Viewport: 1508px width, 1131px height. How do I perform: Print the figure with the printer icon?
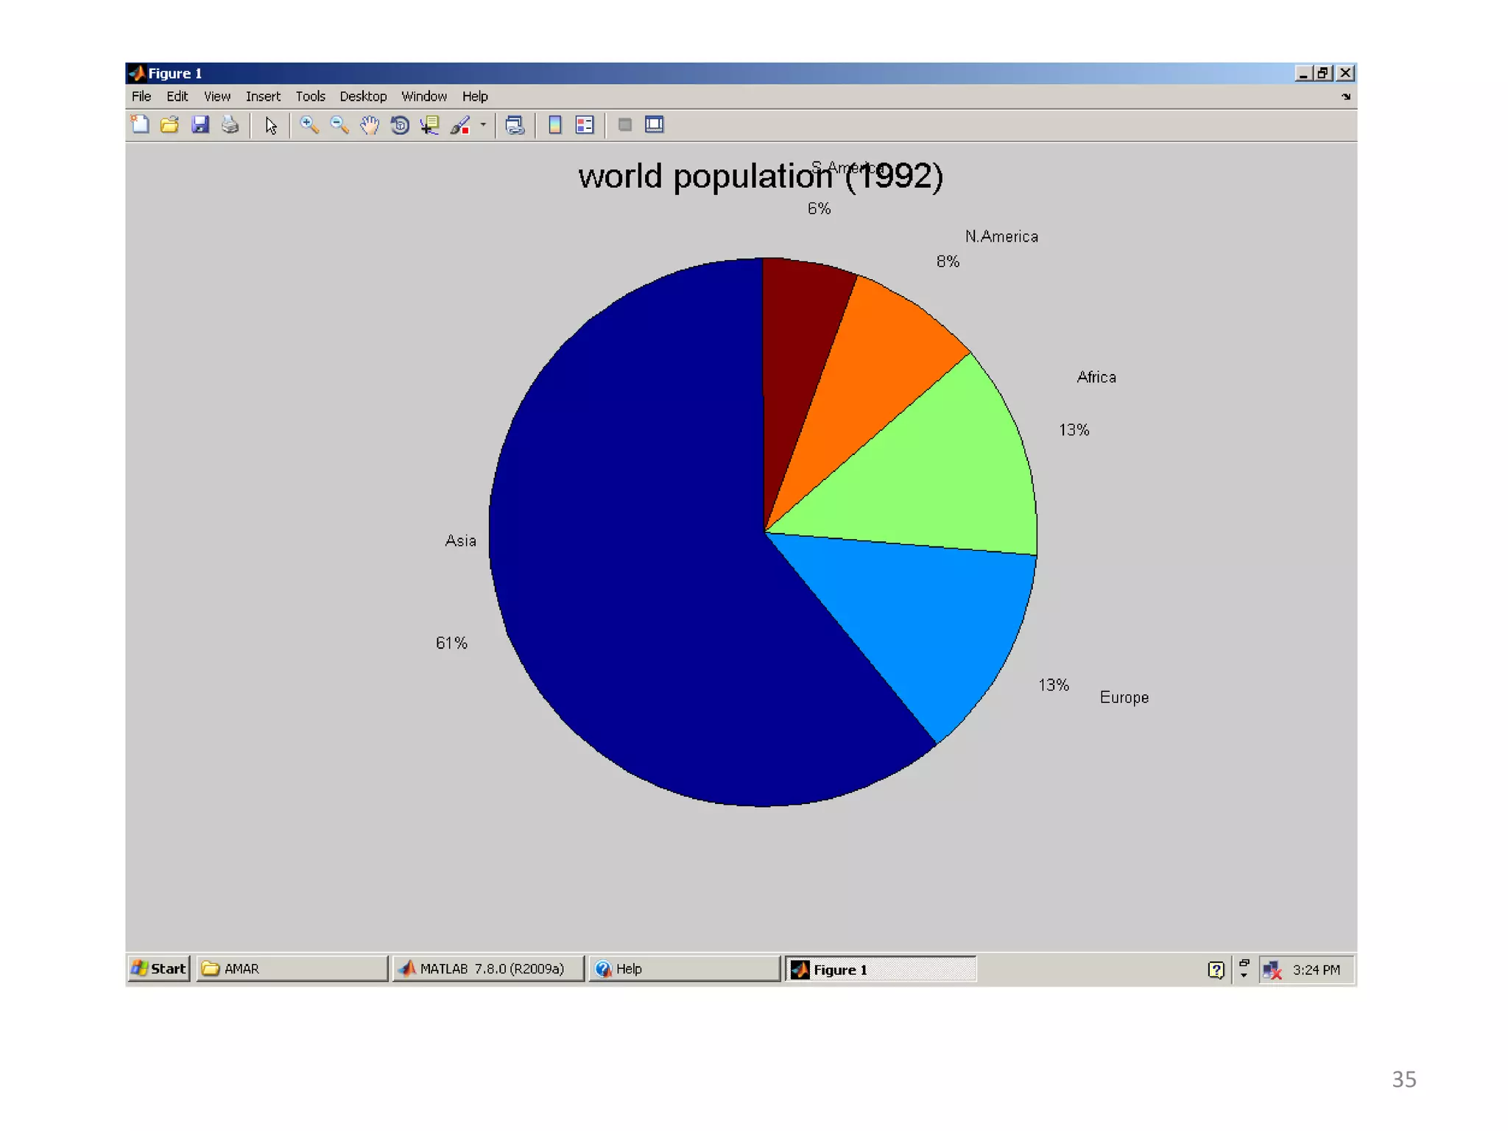[x=230, y=125]
